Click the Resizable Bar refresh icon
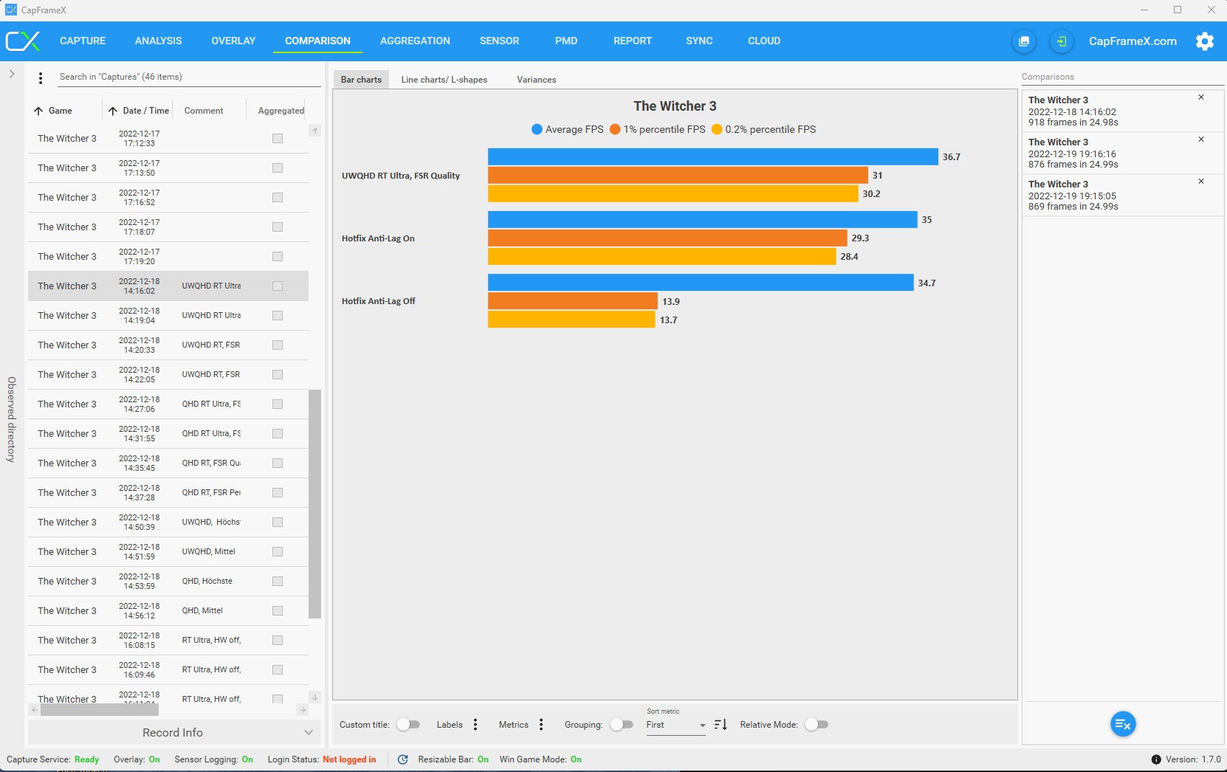 (x=403, y=759)
